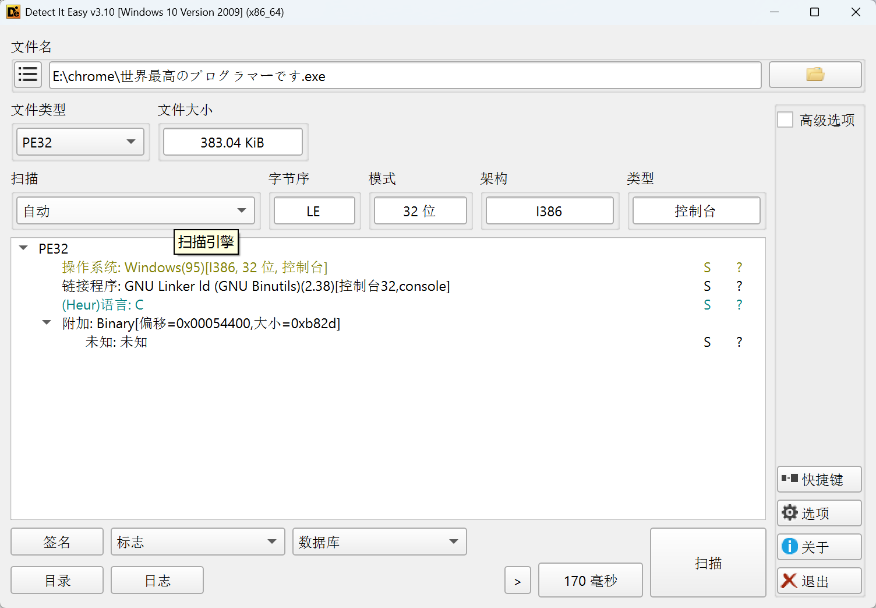Enable the 高级选项 checkbox

(786, 120)
